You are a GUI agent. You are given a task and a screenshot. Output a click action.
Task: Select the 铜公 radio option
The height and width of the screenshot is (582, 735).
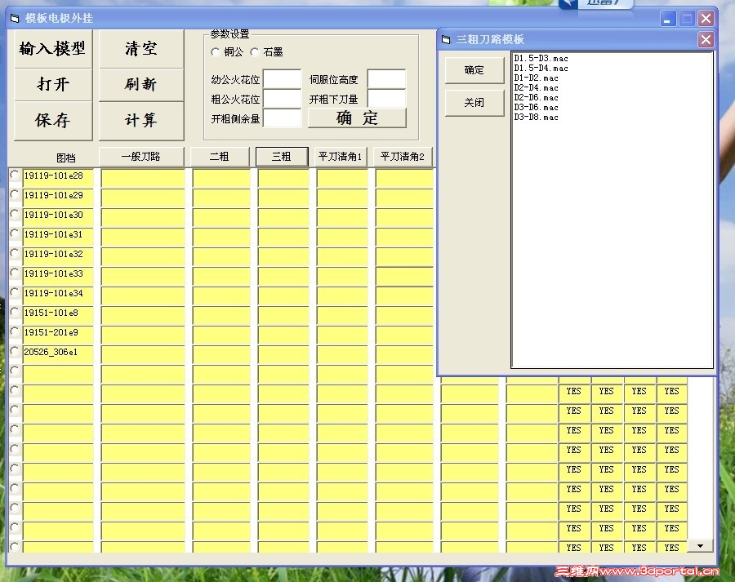(215, 52)
